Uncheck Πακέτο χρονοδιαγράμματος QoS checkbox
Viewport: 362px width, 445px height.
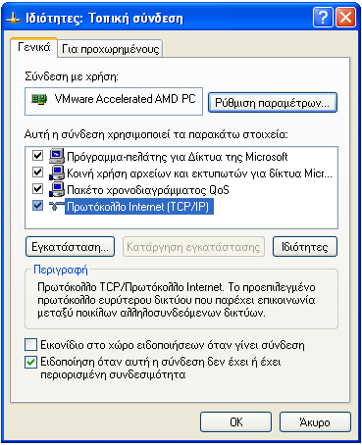pyautogui.click(x=38, y=188)
